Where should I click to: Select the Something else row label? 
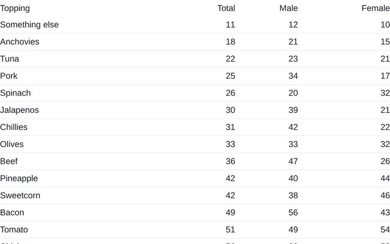tap(29, 25)
